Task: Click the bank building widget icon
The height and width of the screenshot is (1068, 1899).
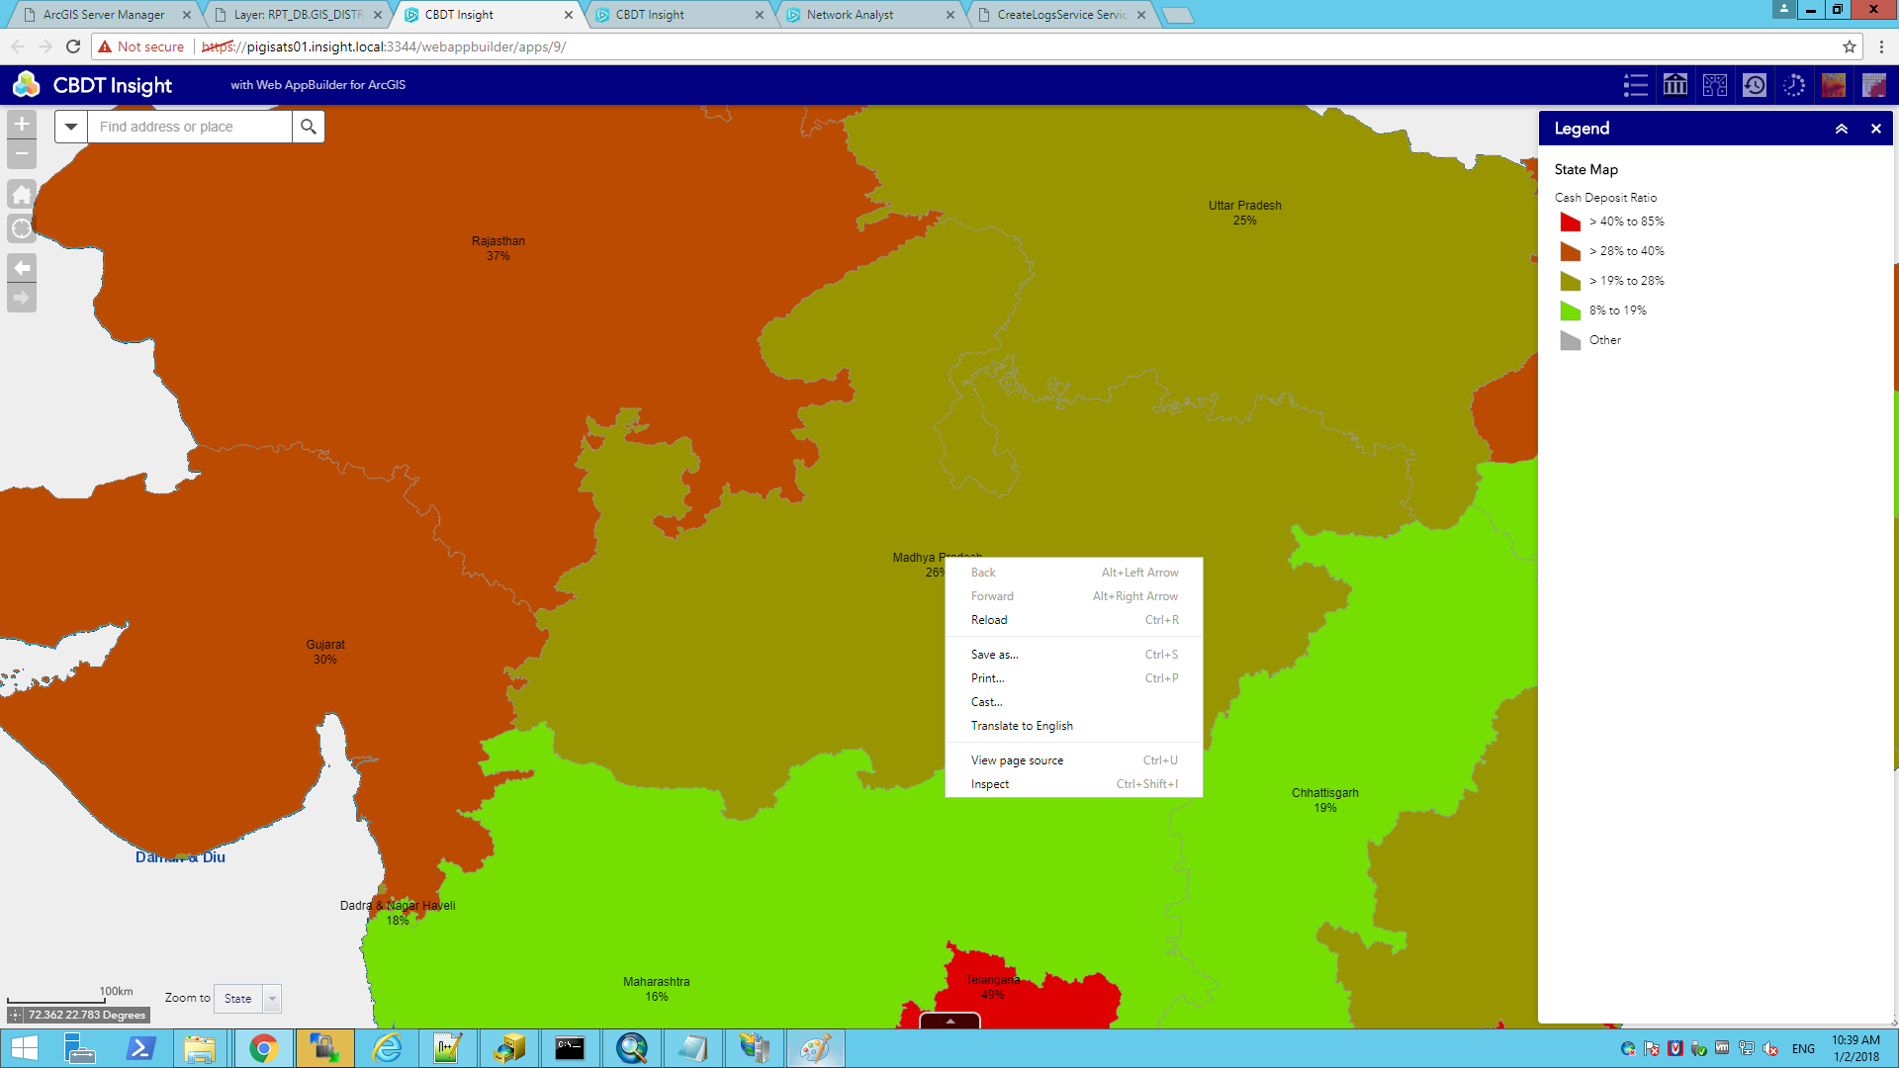Action: [x=1675, y=85]
